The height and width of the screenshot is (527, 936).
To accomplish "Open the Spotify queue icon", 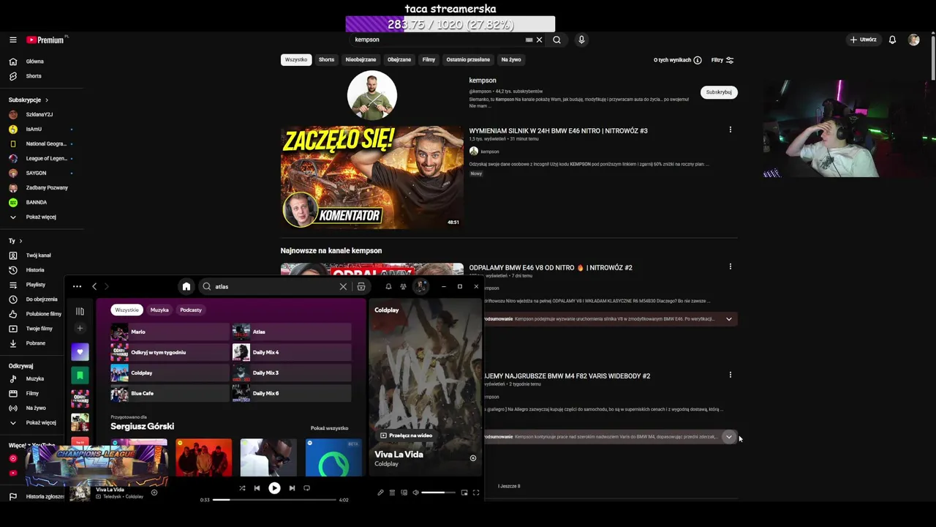I will (x=392, y=493).
